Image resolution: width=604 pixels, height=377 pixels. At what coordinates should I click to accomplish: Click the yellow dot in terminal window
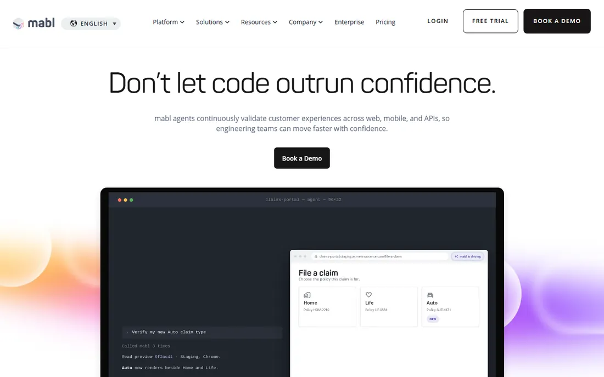[126, 200]
